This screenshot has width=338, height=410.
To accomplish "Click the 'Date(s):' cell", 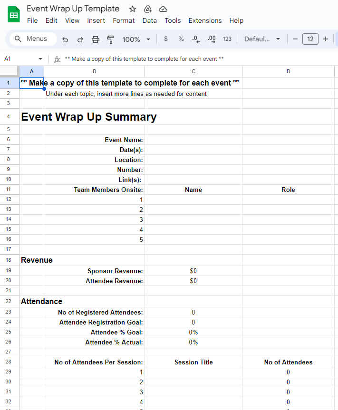I will pyautogui.click(x=95, y=150).
